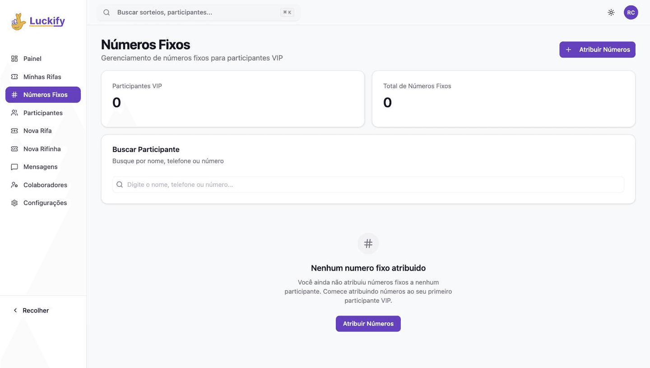Click the Configurações gear icon

click(x=14, y=203)
